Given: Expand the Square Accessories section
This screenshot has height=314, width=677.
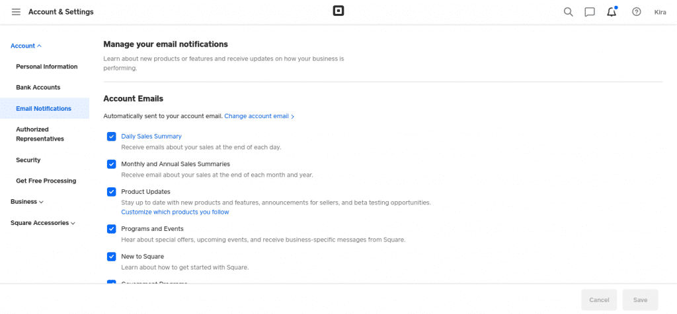Looking at the screenshot, I should (43, 223).
